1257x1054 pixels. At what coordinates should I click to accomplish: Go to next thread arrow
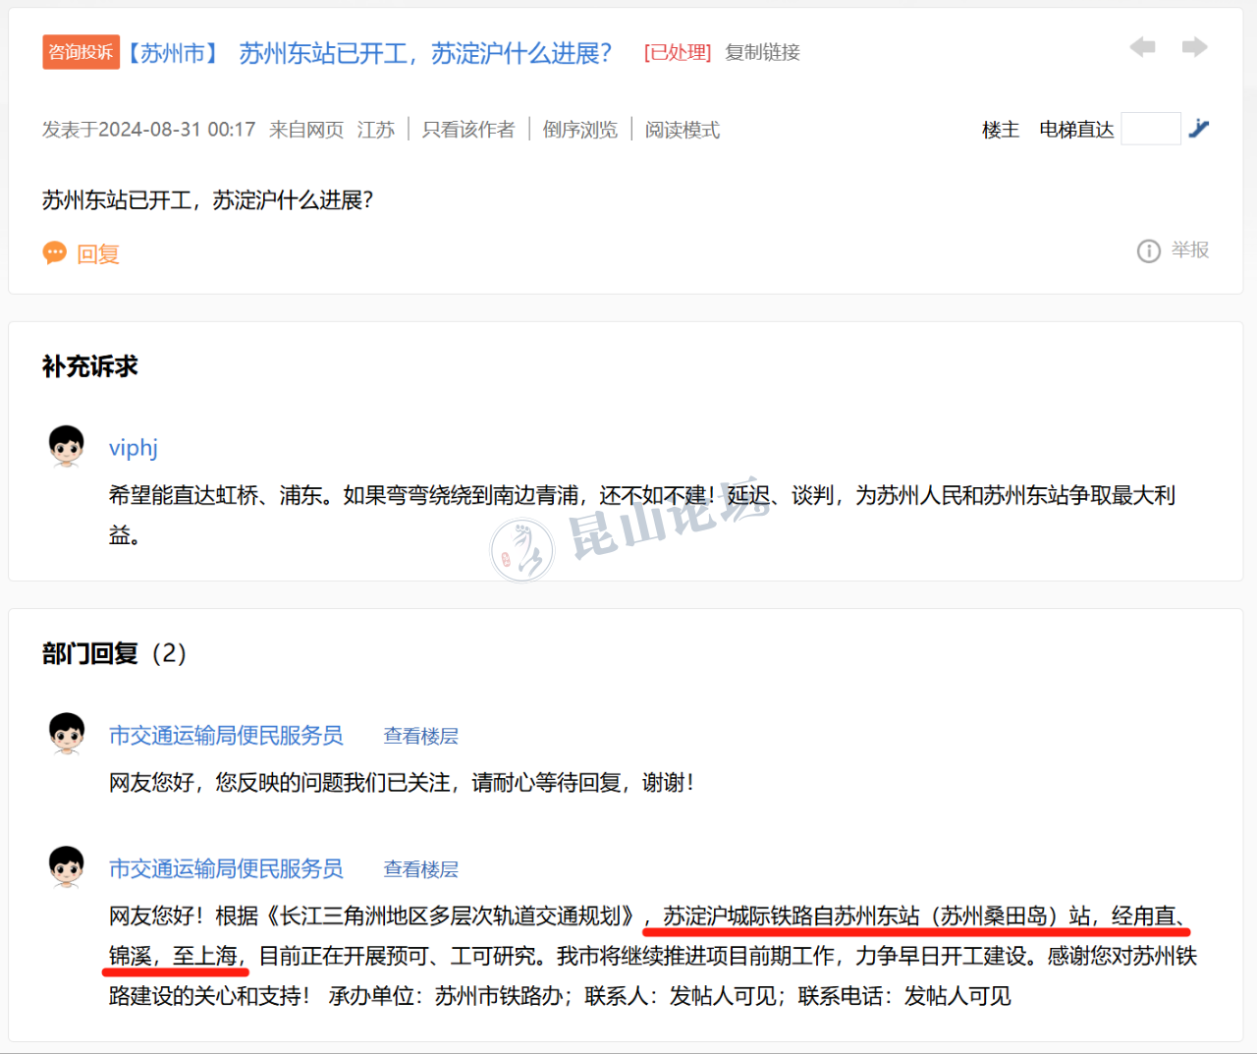(1194, 47)
